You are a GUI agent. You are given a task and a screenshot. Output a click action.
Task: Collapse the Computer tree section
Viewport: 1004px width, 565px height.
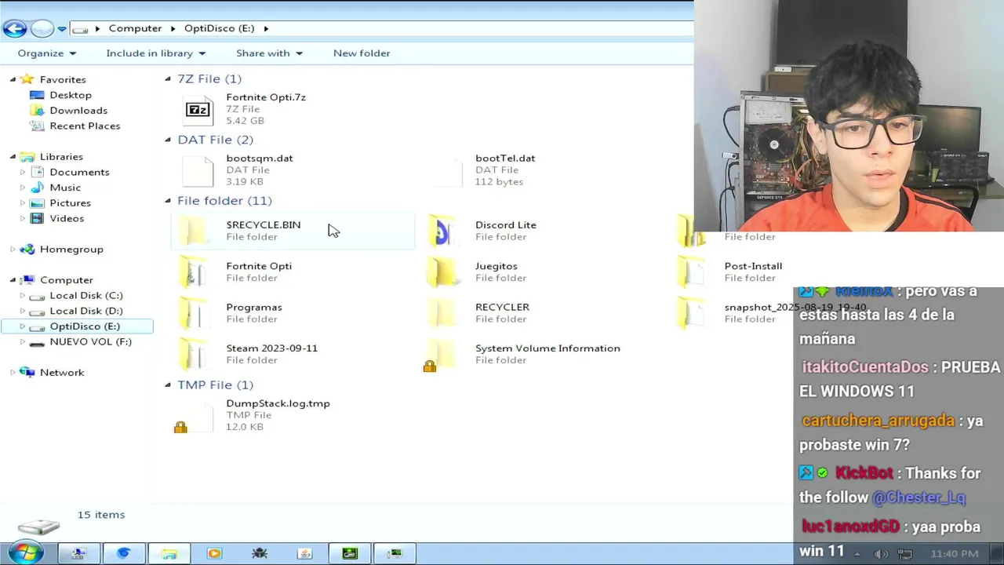pyautogui.click(x=13, y=280)
